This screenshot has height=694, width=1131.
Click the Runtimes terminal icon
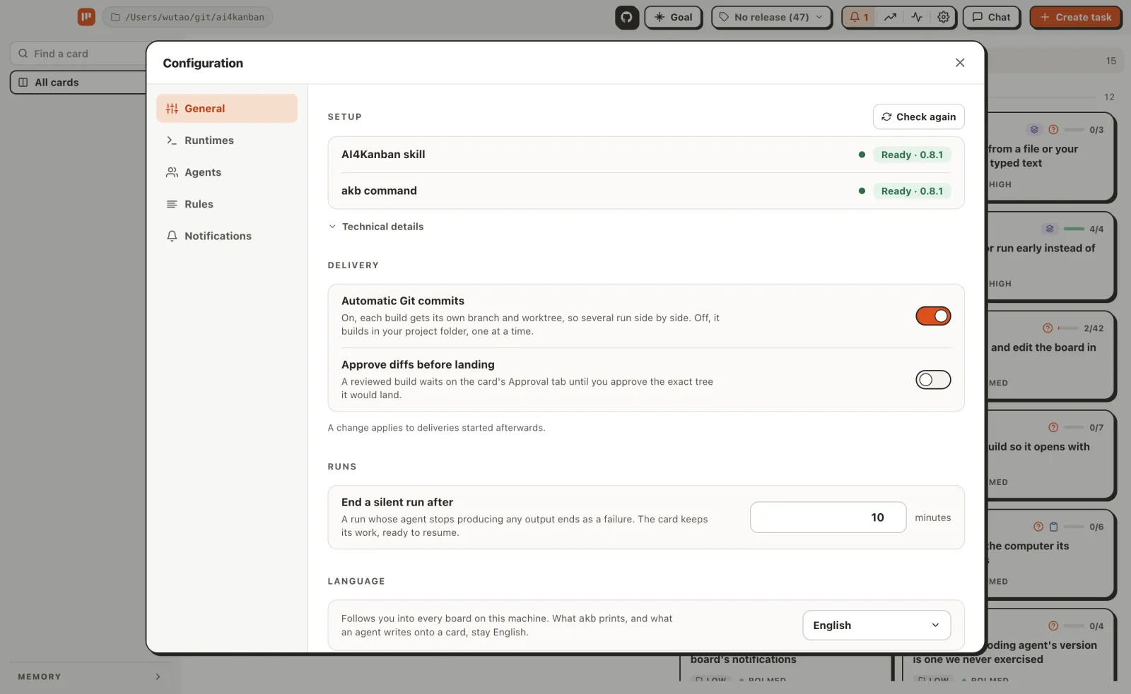pyautogui.click(x=172, y=140)
